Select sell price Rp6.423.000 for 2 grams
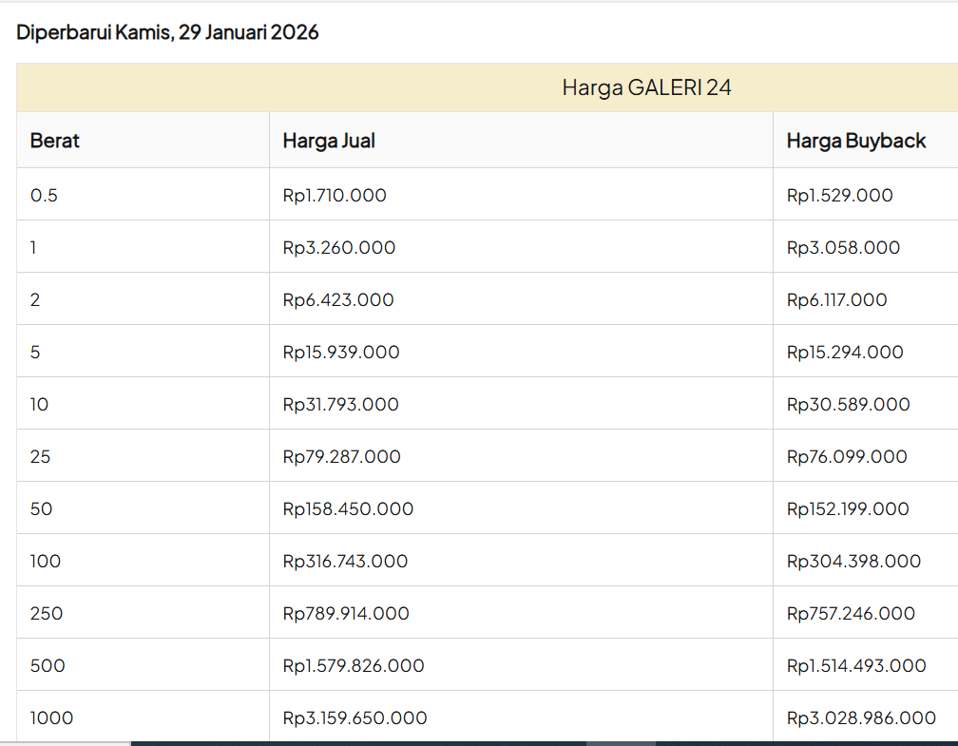Screen dimensions: 958x746 click(x=338, y=299)
